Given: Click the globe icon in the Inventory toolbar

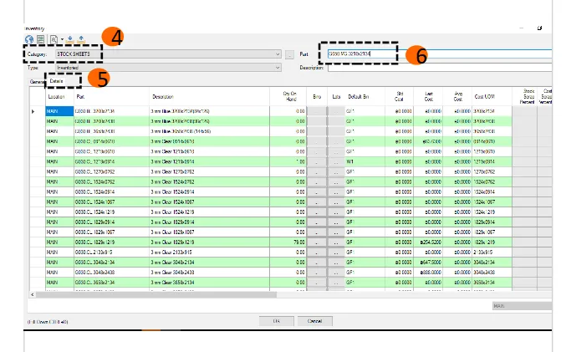Looking at the screenshot, I should click(29, 39).
